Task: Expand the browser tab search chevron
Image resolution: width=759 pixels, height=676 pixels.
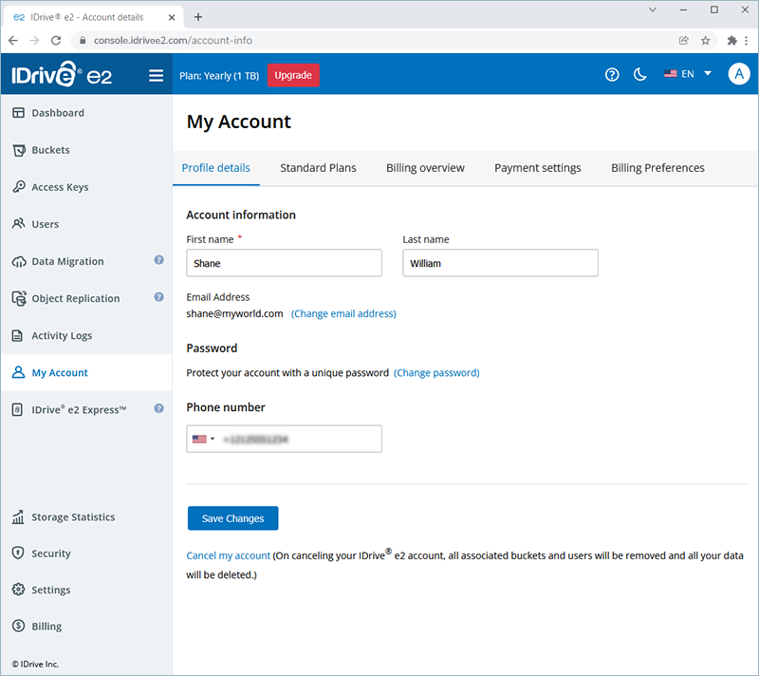Action: 653,9
